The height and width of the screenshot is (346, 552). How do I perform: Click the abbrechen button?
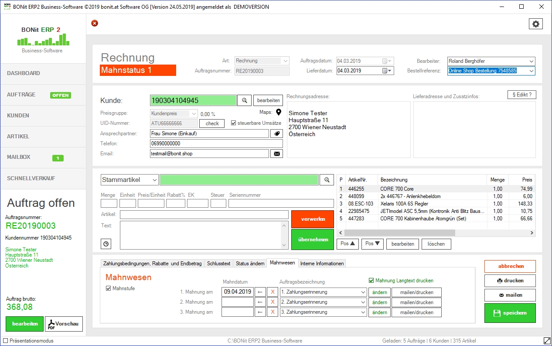510,266
